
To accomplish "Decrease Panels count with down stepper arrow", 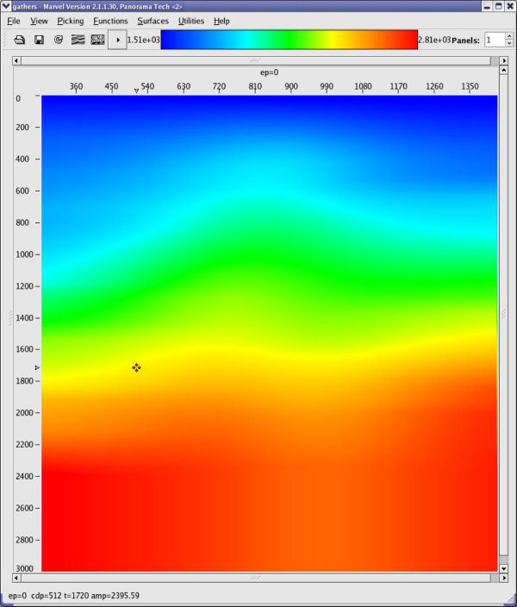I will [x=509, y=43].
